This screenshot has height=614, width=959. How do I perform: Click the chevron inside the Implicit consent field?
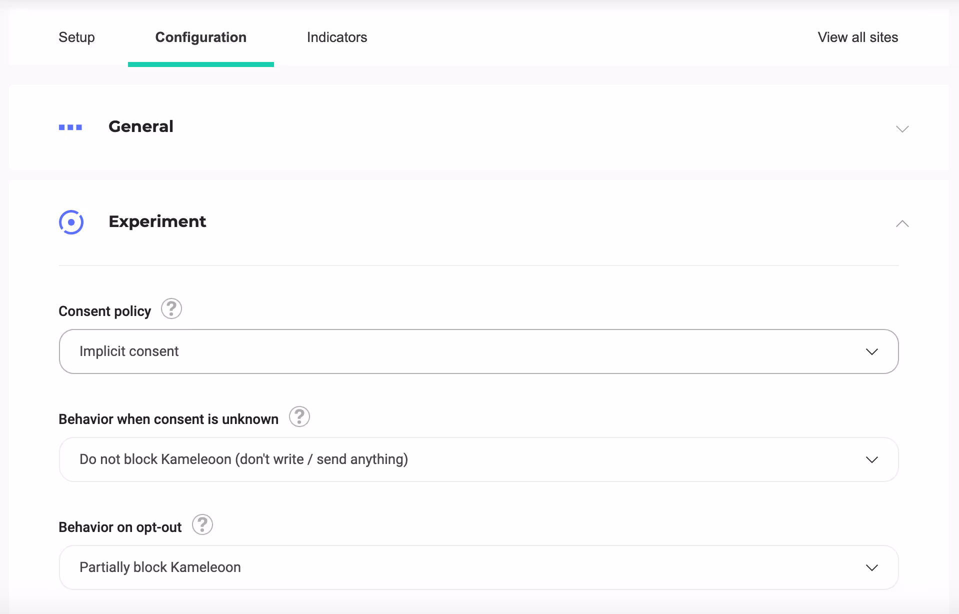coord(872,351)
